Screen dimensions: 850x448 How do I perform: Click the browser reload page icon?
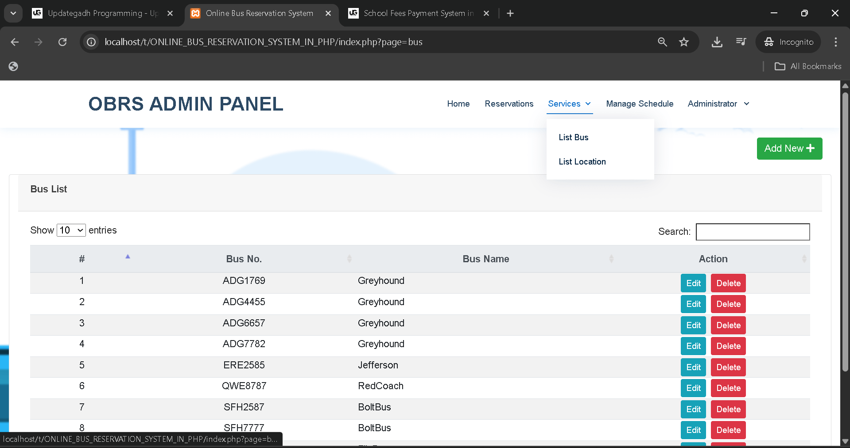point(62,42)
